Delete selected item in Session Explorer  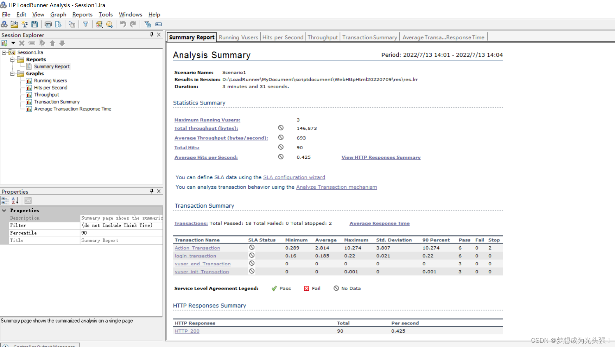[22, 43]
